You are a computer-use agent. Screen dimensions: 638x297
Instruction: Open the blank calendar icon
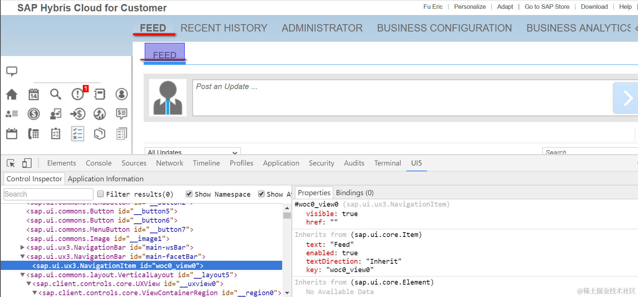coord(12,134)
